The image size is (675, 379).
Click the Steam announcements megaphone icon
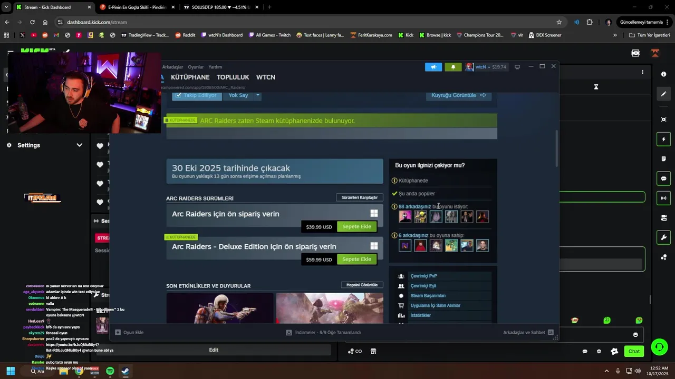coord(433,67)
